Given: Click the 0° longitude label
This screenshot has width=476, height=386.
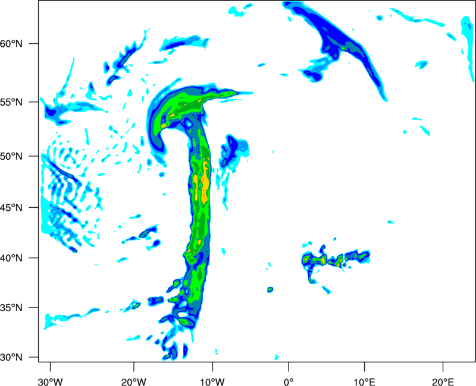Looking at the screenshot, I should (289, 382).
